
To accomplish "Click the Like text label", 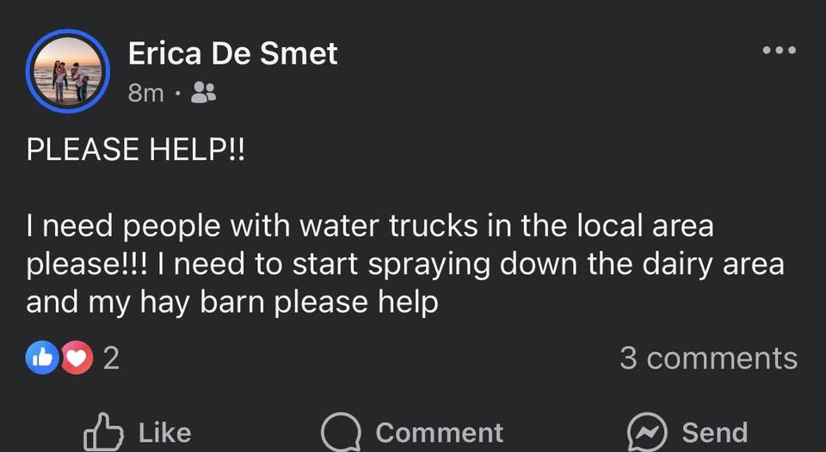I will (165, 433).
